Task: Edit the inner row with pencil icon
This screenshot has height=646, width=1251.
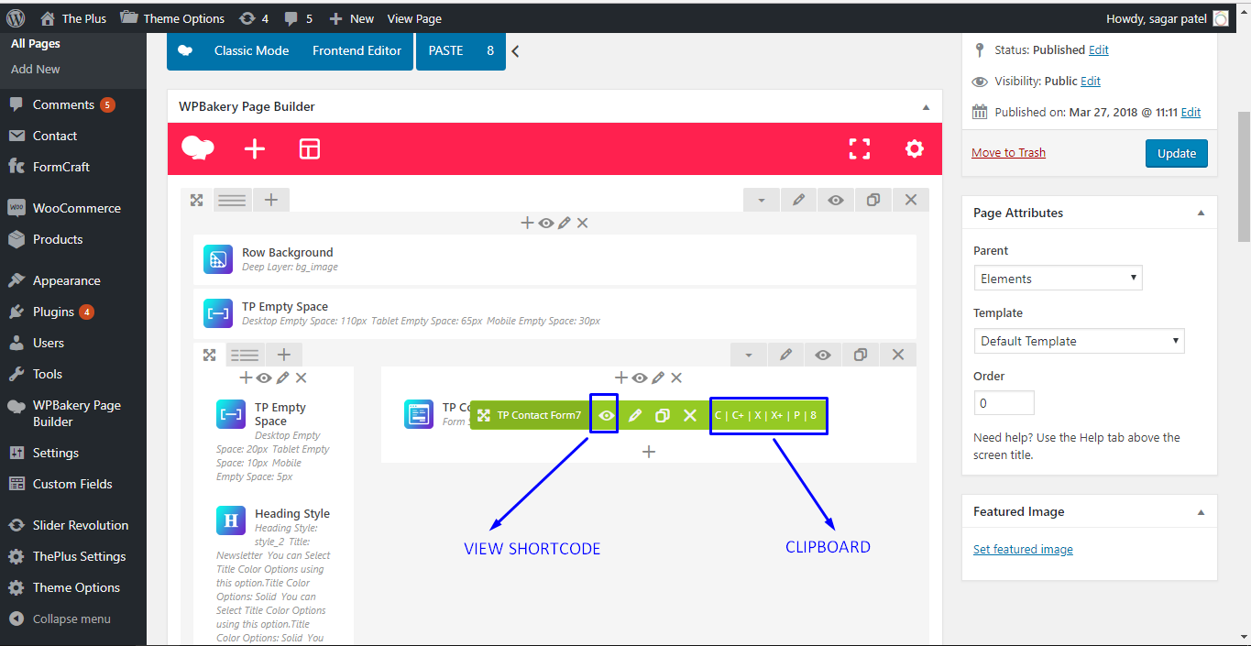Action: point(785,355)
